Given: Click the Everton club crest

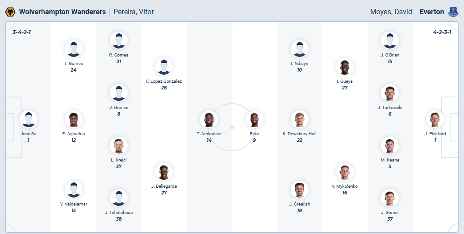Looking at the screenshot, I should point(453,12).
